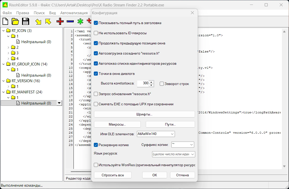Toggle 'Показывать полный путь в заголовке' checkbox
This screenshot has height=189, width=289.
(x=96, y=23)
